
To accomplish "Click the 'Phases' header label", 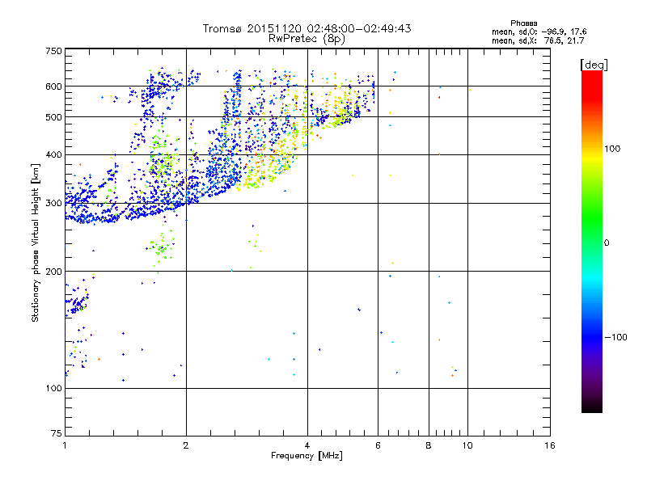I will pos(523,23).
